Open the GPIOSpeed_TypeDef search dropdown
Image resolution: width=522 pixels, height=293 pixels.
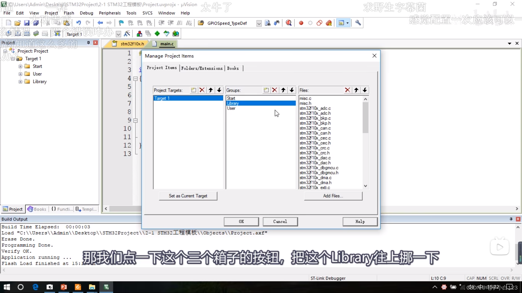tap(258, 23)
